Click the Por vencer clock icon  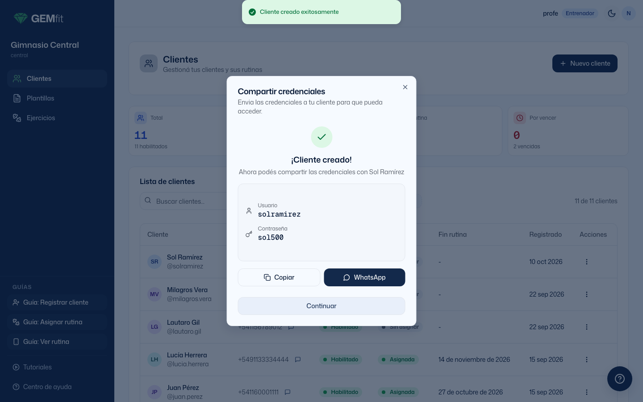click(520, 118)
